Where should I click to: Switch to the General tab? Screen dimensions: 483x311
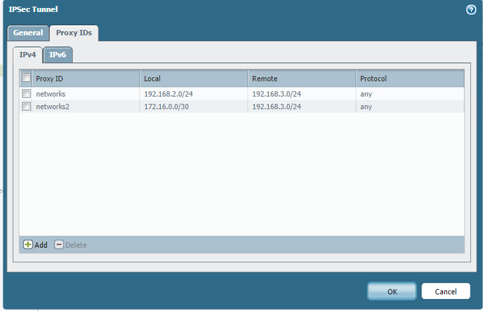(28, 33)
